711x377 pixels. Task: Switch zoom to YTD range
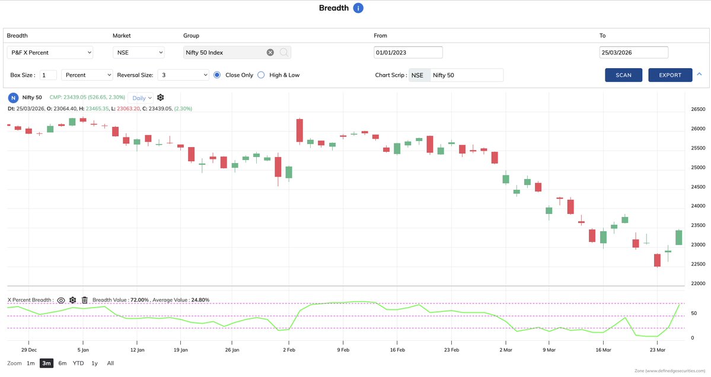click(78, 363)
